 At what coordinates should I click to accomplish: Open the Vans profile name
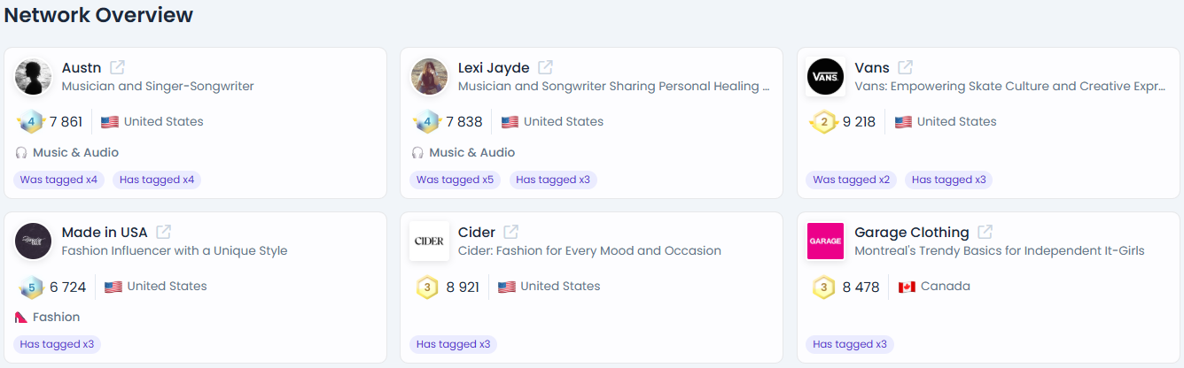872,67
